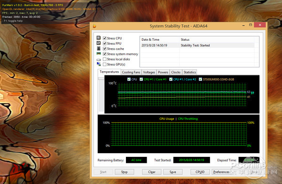Click the AIDA64 flame icon in title bar

click(x=94, y=26)
